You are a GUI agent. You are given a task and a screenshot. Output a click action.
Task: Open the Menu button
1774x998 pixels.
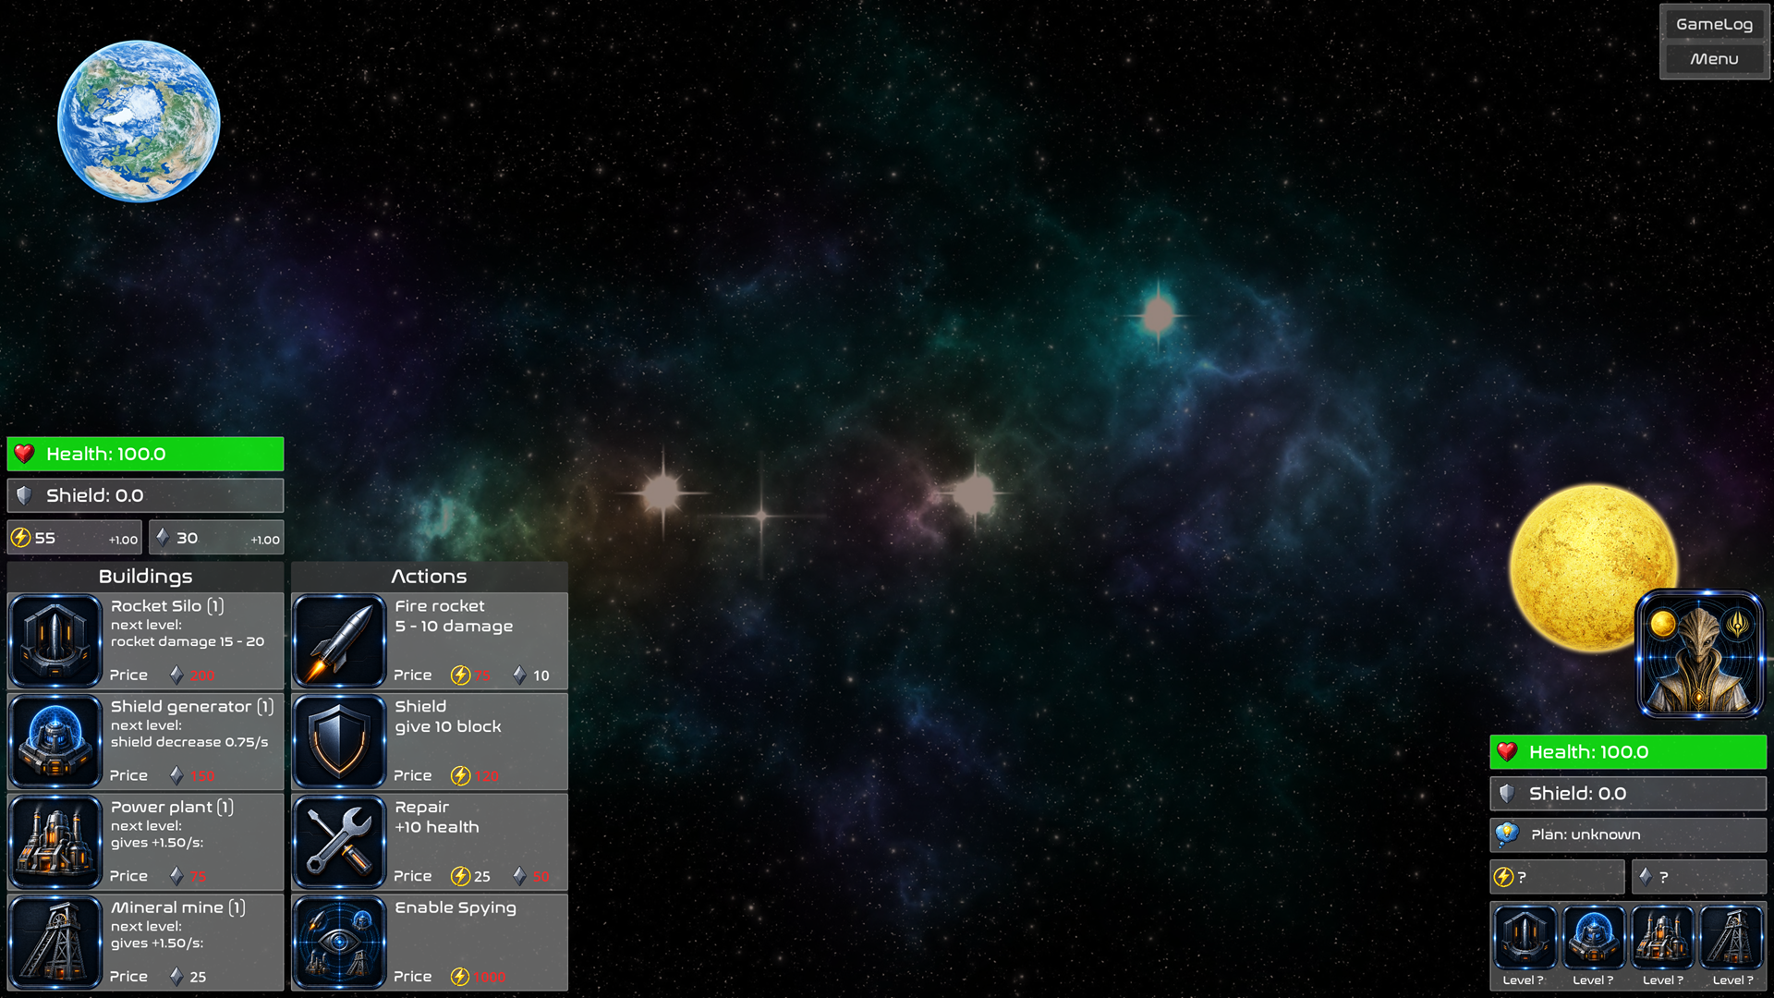tap(1714, 59)
